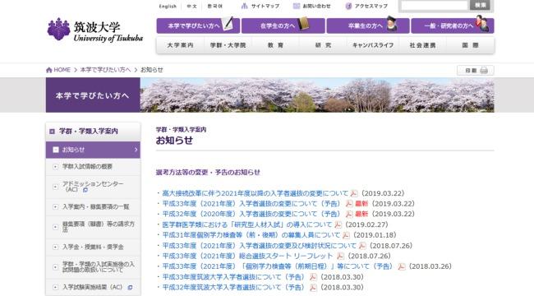Image resolution: width=534 pixels, height=296 pixels.
Task: Open PDF icon beside 個別学力検査等（前期日程）notice
Action: click(x=402, y=266)
